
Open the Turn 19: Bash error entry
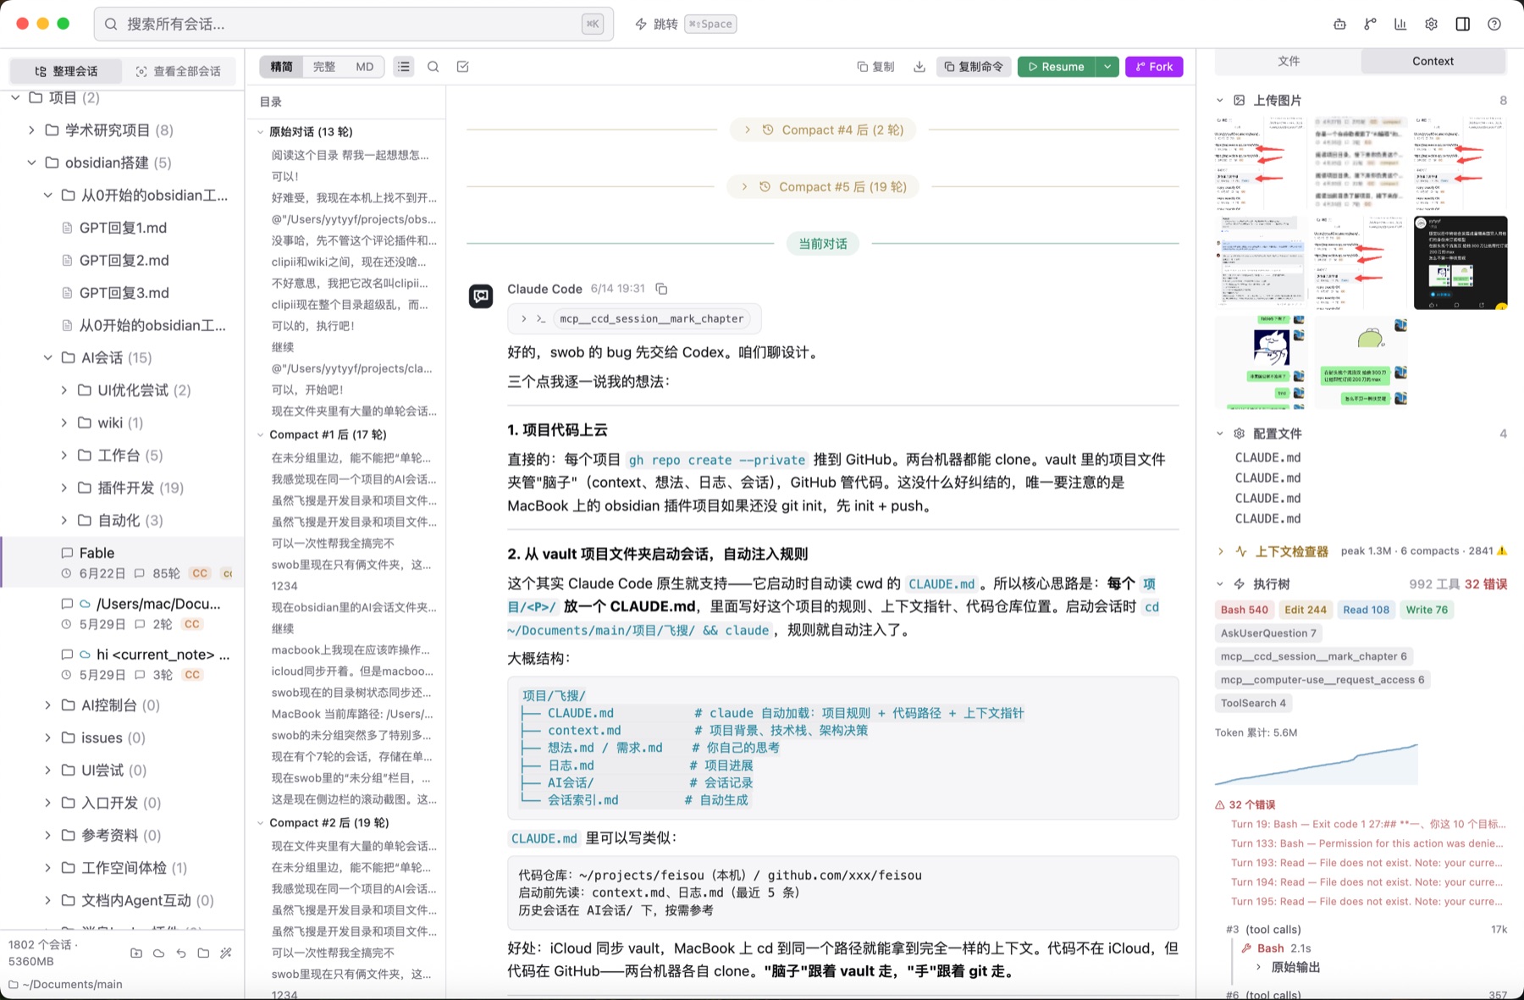[x=1368, y=824]
